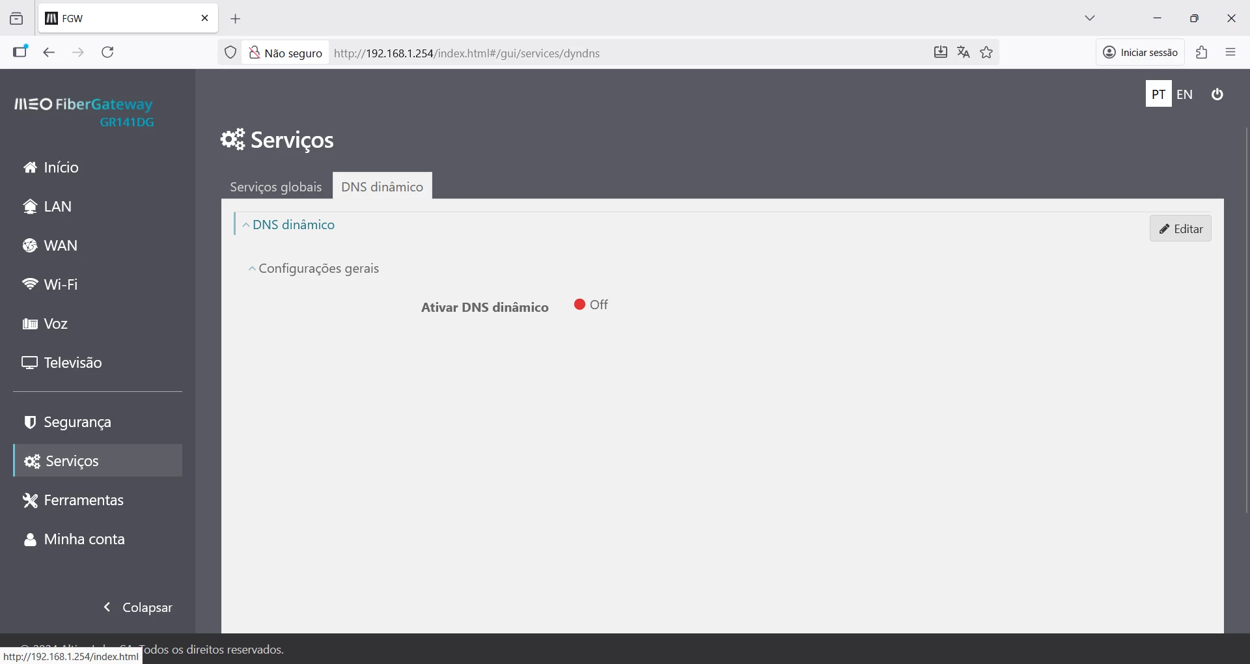The image size is (1250, 664).
Task: Click the WAN globe icon
Action: pyautogui.click(x=30, y=245)
